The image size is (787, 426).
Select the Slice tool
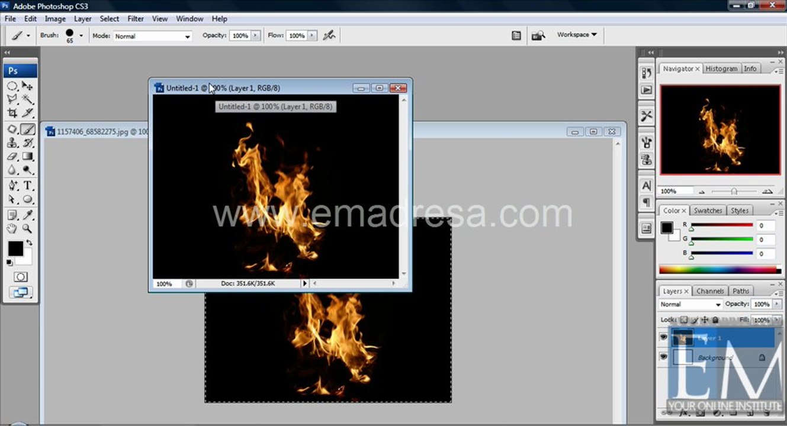27,113
